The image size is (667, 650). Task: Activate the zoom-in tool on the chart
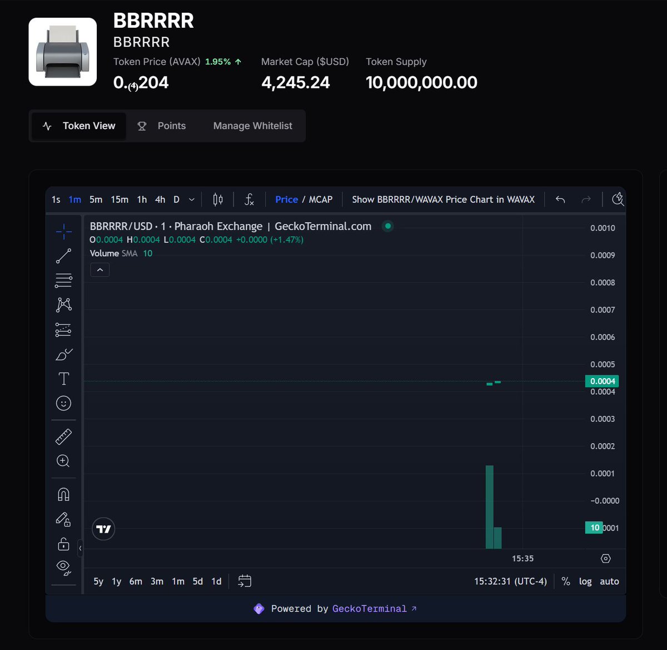tap(63, 461)
